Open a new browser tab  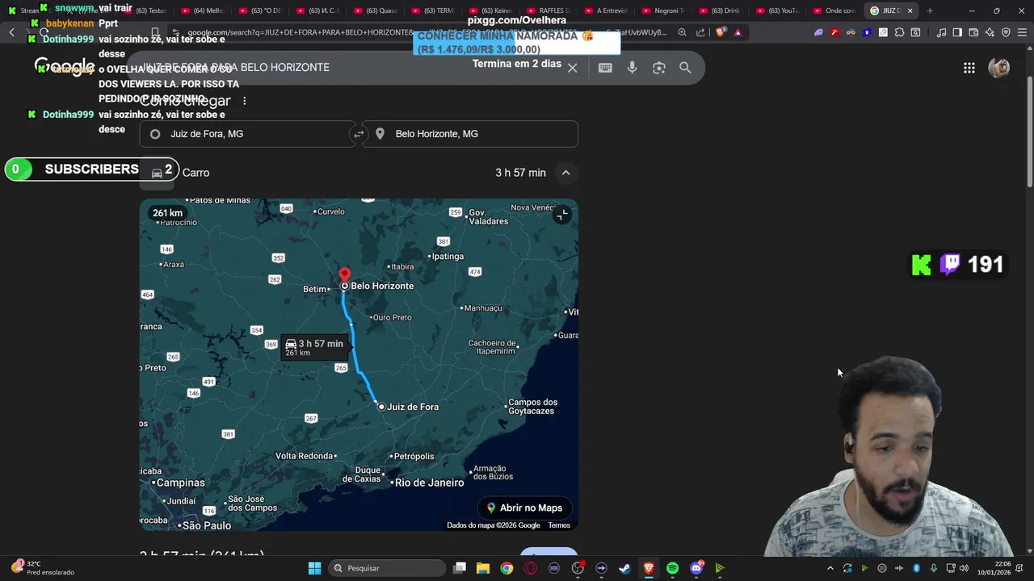point(930,10)
